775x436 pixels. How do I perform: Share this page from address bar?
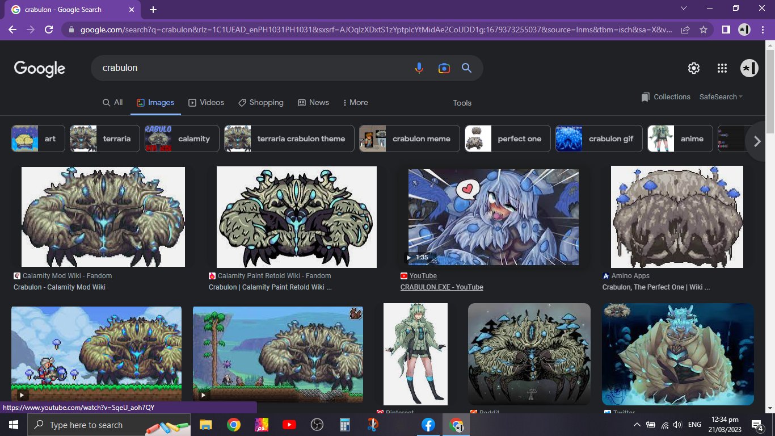click(x=685, y=30)
